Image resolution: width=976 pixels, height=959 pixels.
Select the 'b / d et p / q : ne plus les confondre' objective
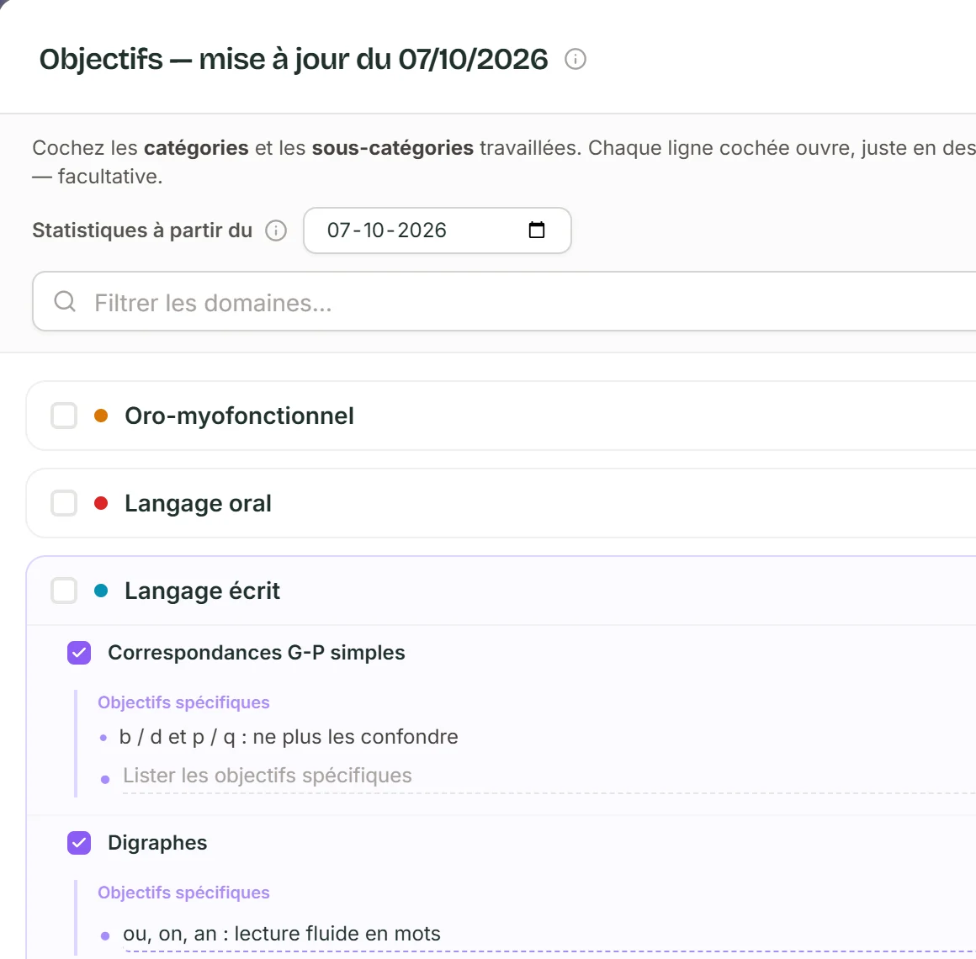(289, 737)
